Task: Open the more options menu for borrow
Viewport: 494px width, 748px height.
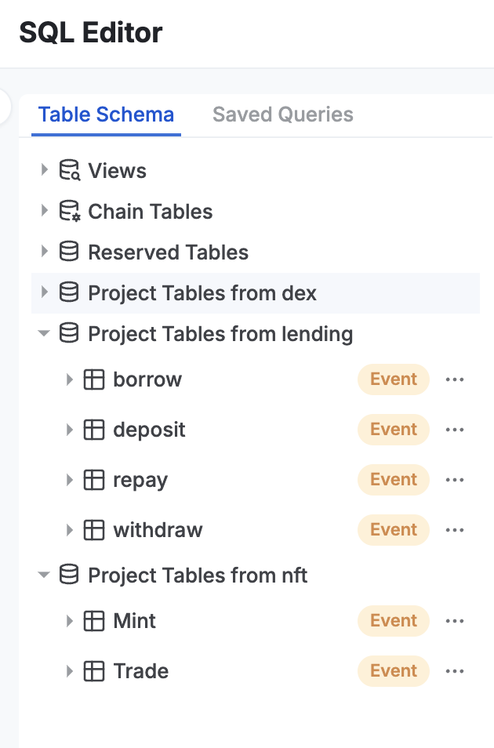Action: pos(454,379)
